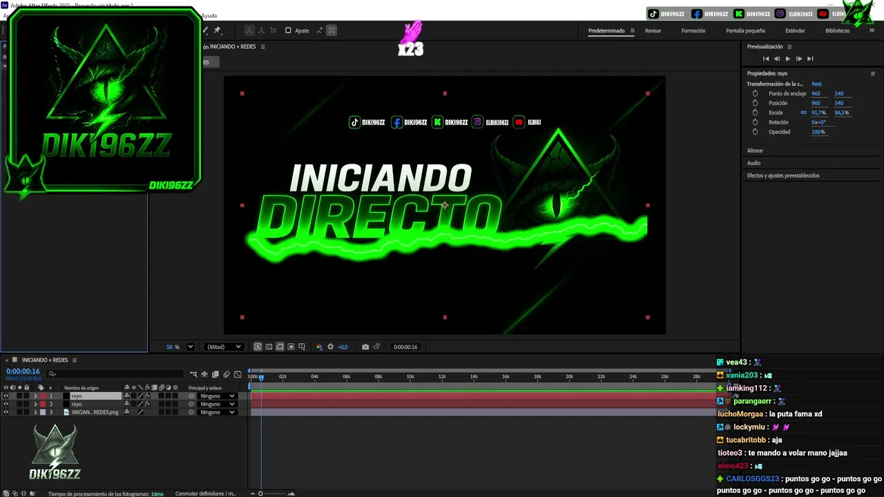Toggle mask and shape path visibility
The width and height of the screenshot is (884, 497).
(280, 347)
